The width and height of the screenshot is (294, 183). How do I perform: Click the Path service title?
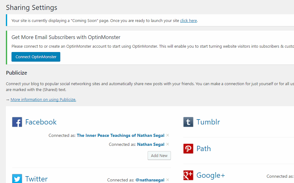pos(204,149)
